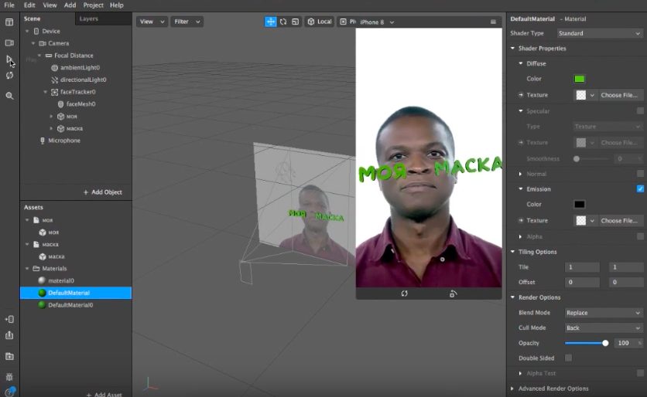This screenshot has width=647, height=397.
Task: Click the Opacity slider handle
Action: coord(605,343)
